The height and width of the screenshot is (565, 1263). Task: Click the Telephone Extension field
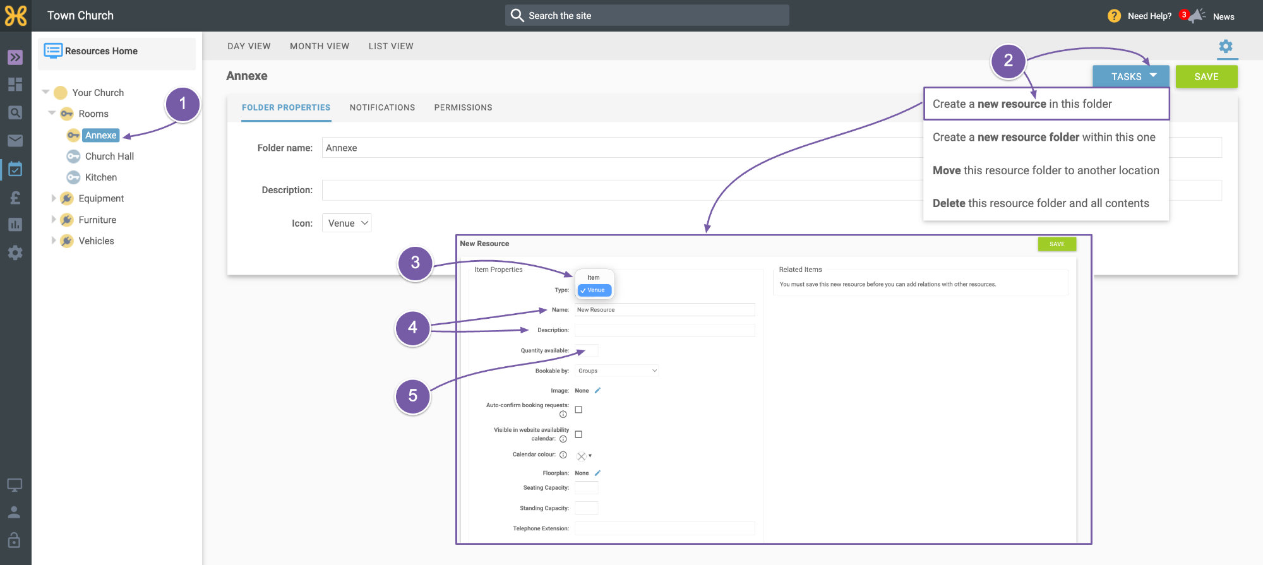(x=665, y=528)
